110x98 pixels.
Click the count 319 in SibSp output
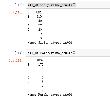[39, 17]
